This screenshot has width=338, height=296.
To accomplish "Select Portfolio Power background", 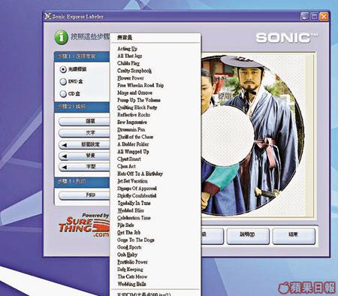I will coord(155,262).
